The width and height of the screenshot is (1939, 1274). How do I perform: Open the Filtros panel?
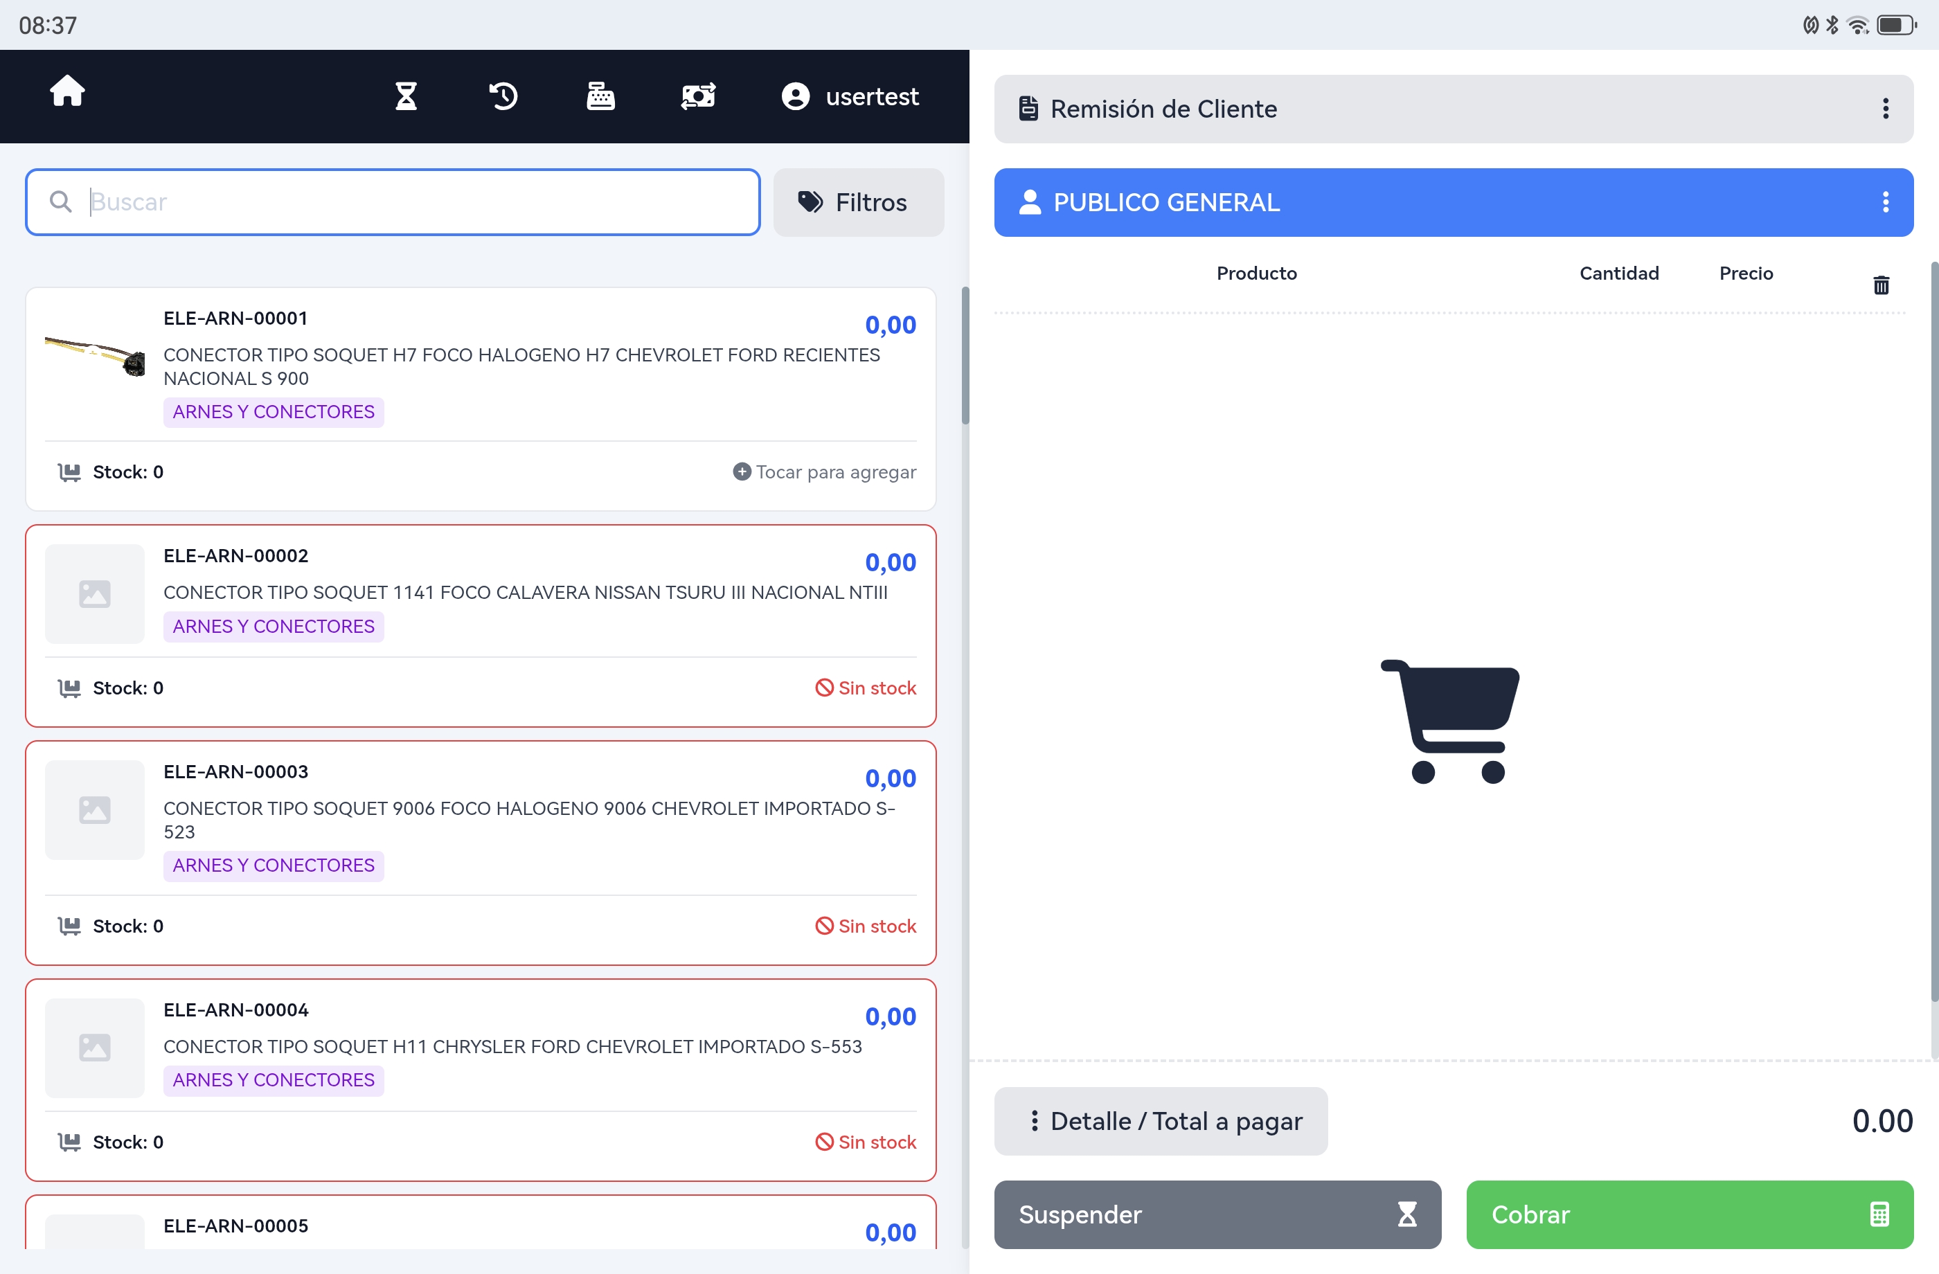[x=858, y=202]
